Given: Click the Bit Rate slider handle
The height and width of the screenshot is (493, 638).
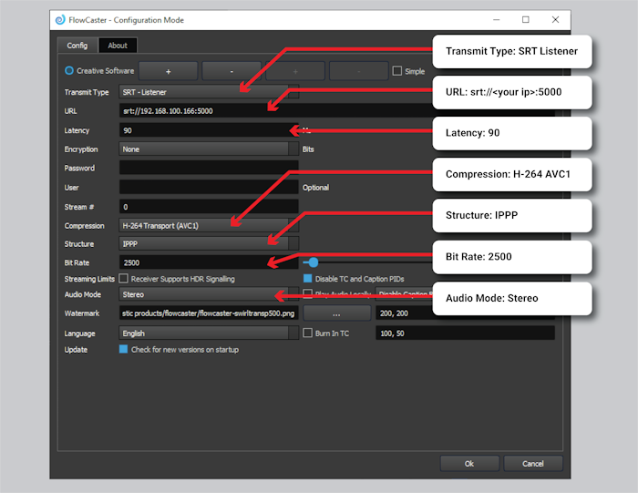Looking at the screenshot, I should pyautogui.click(x=313, y=262).
